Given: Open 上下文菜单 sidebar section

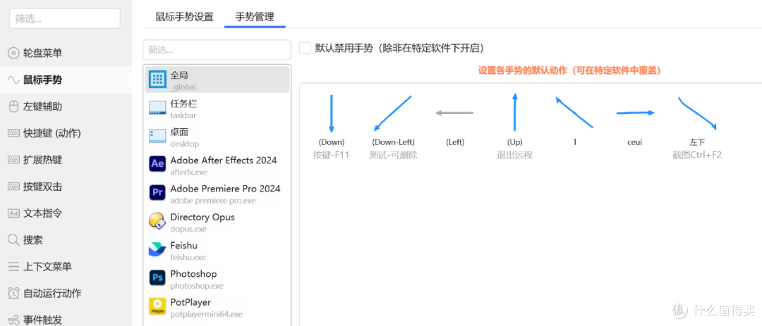Looking at the screenshot, I should tap(66, 267).
